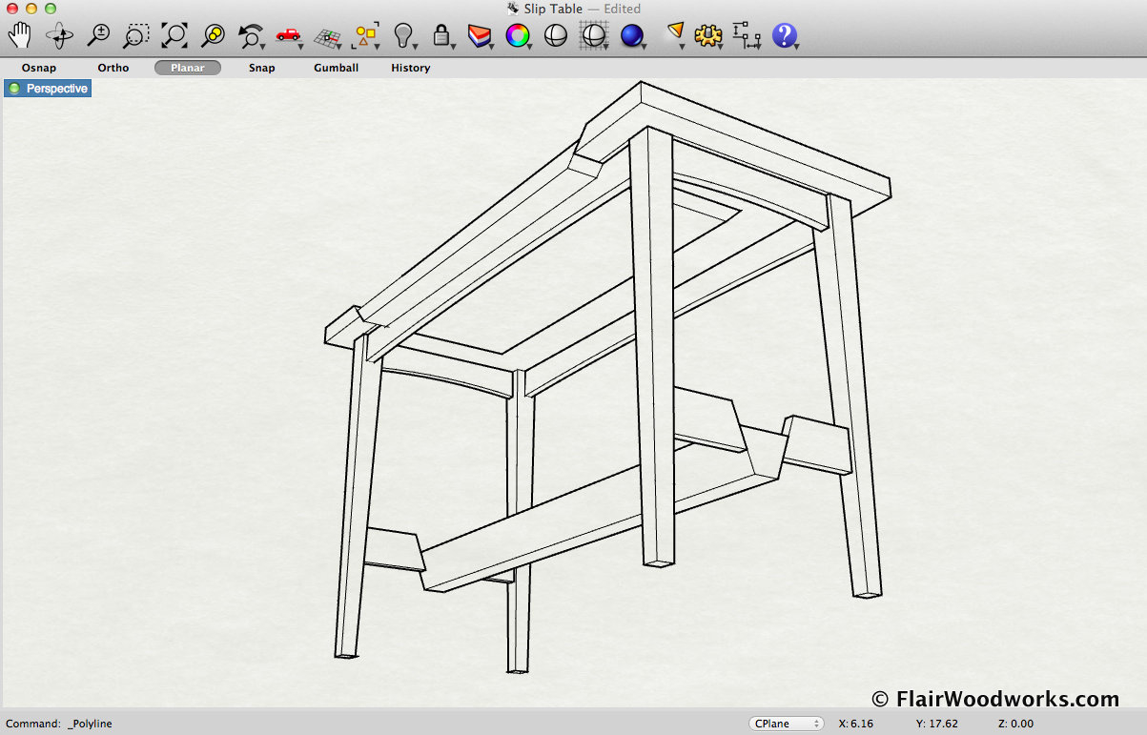
Task: Activate the Rotate View tool
Action: click(59, 36)
